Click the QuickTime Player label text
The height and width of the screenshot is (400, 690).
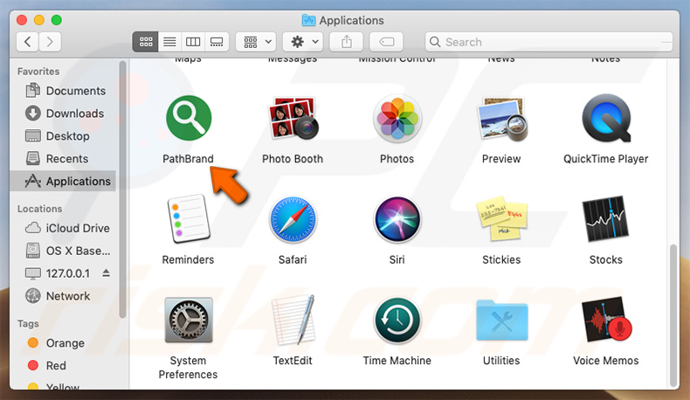click(606, 159)
